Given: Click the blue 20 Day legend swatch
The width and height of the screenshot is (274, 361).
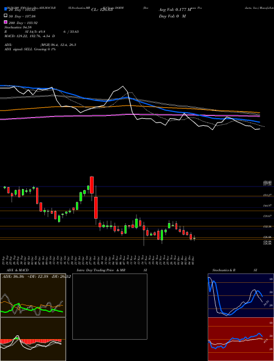Looking at the screenshot, I should 6,9.
